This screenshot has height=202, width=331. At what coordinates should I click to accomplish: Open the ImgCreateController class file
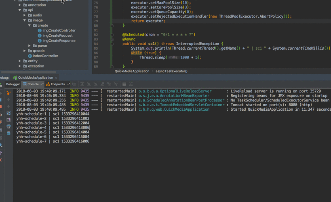tap(59, 30)
